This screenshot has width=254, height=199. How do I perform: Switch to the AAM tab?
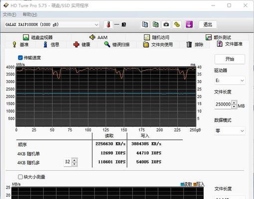98,37
